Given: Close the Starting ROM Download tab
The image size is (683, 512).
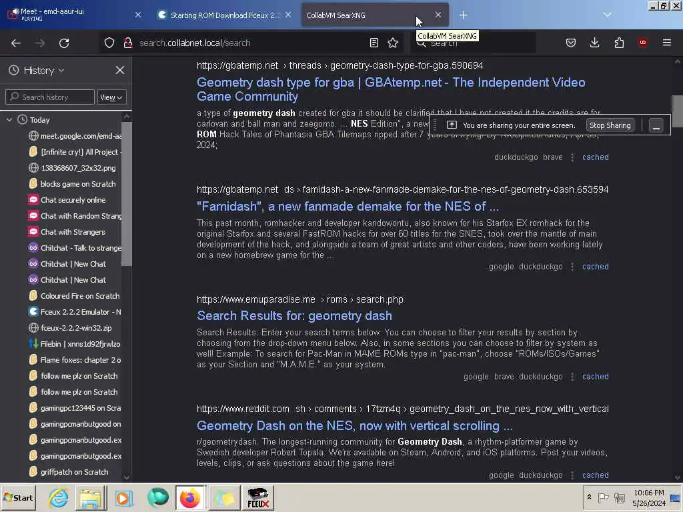Looking at the screenshot, I should click(288, 15).
